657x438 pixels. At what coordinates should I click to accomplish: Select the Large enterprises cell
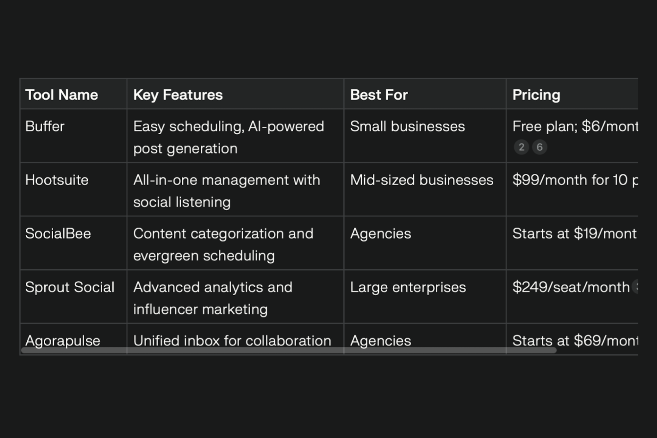[408, 287]
